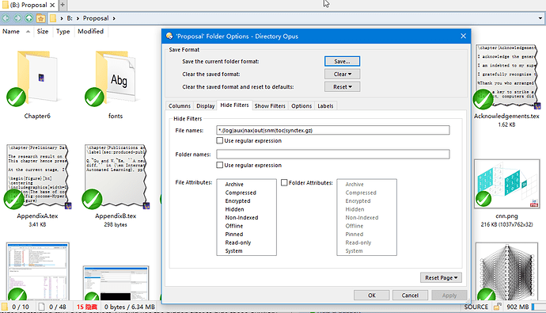Open the Reset Page dropdown

click(x=441, y=278)
